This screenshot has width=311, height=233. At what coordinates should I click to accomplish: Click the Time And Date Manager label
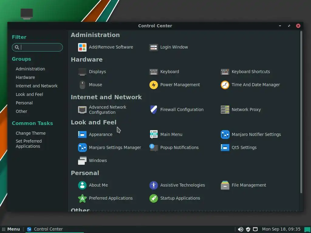pyautogui.click(x=256, y=85)
